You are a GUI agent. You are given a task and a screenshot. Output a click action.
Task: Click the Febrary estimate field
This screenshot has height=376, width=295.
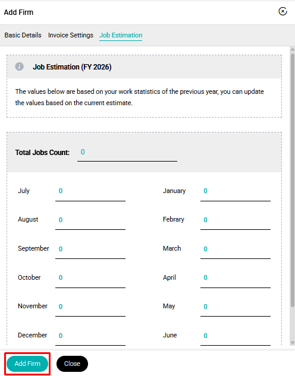pyautogui.click(x=236, y=220)
